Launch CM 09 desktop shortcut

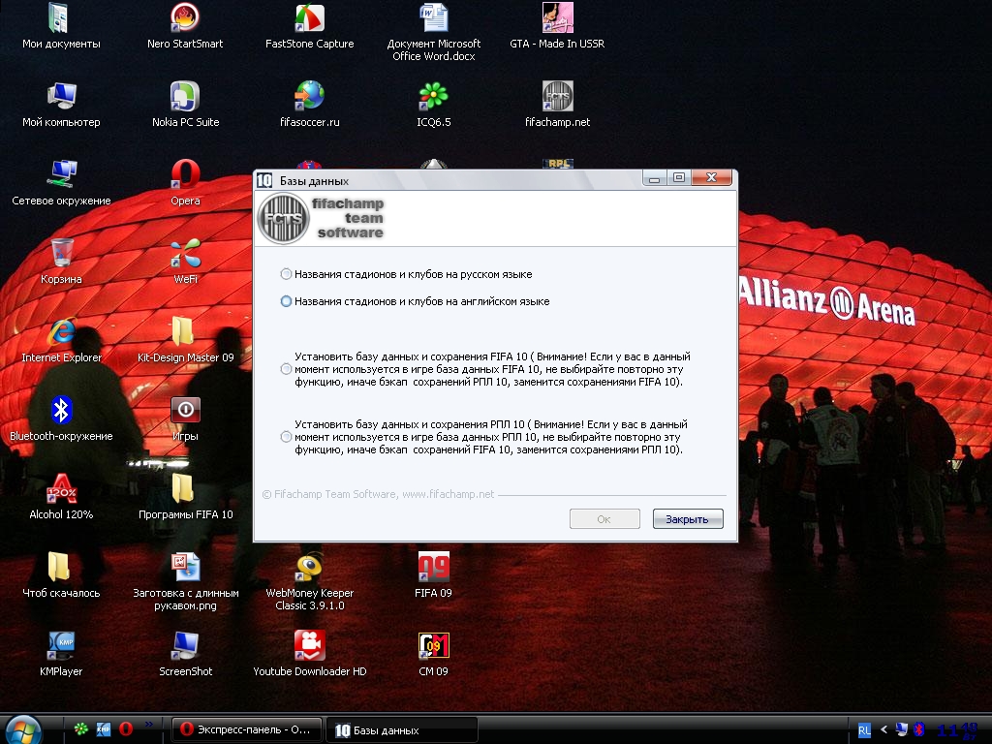433,654
